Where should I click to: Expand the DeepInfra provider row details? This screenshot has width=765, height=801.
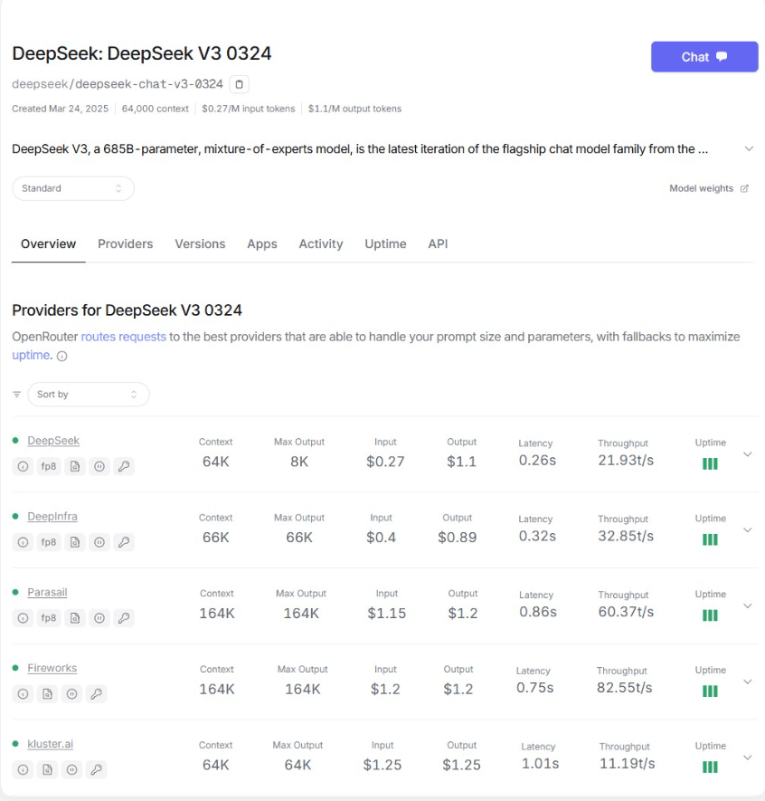pyautogui.click(x=748, y=530)
